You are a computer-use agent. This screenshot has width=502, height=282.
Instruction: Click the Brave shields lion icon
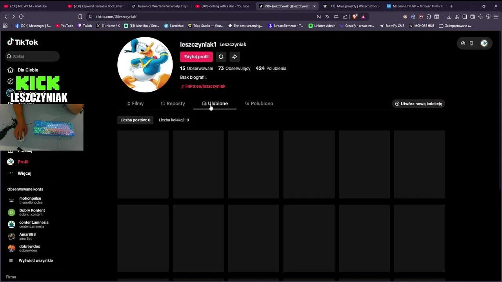coord(355,16)
